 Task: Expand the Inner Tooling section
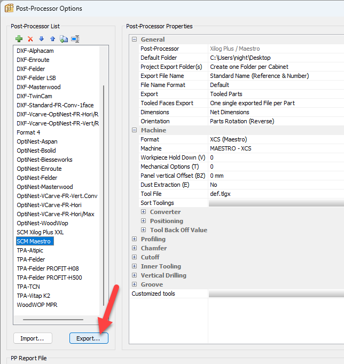coord(134,266)
